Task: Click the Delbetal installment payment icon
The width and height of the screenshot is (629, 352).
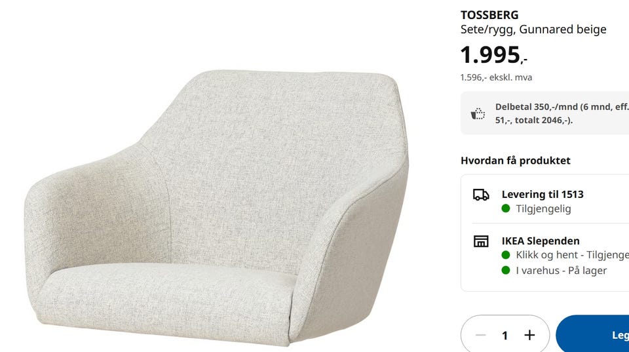Action: coord(478,113)
